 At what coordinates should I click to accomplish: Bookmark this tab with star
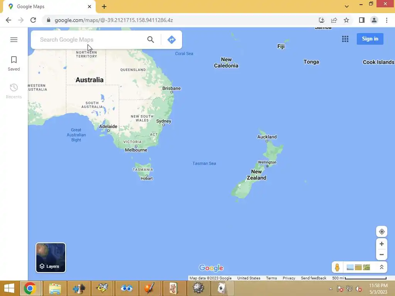346,20
